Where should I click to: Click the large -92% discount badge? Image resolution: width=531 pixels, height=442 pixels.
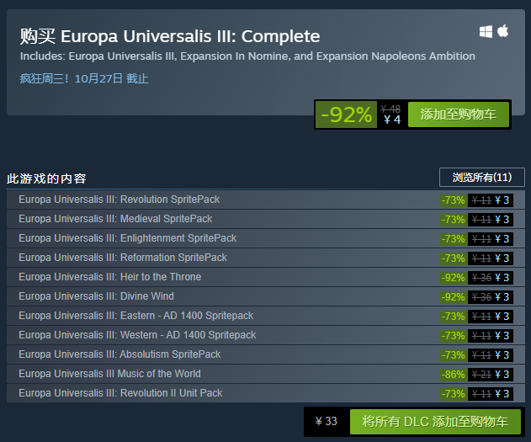point(346,114)
